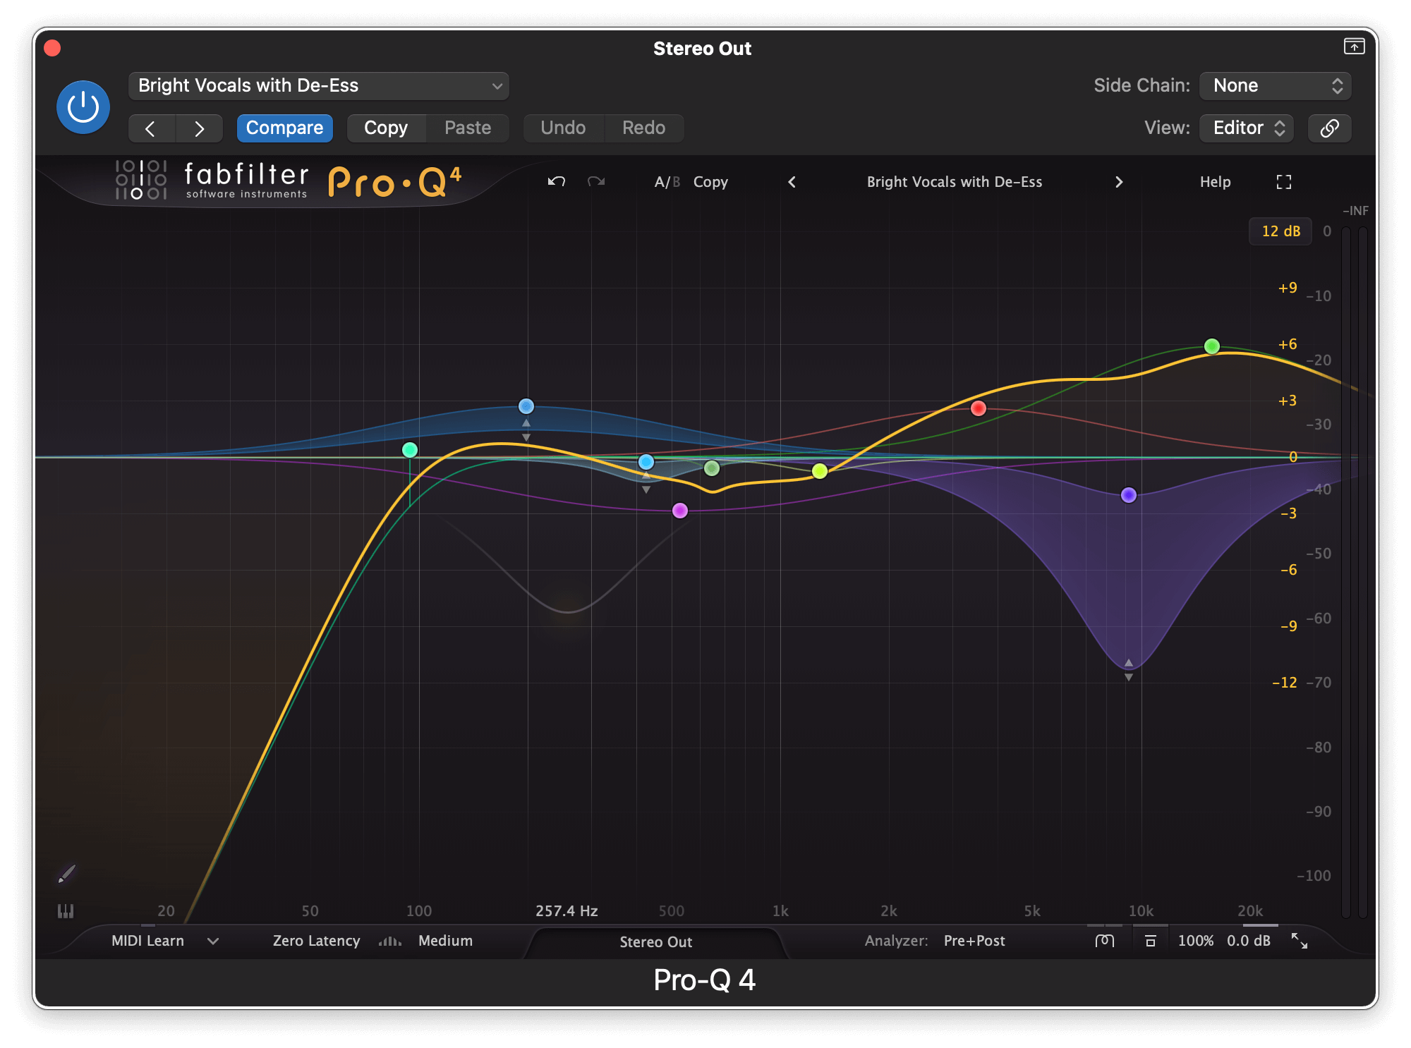Toggle the Compare button

tap(284, 128)
